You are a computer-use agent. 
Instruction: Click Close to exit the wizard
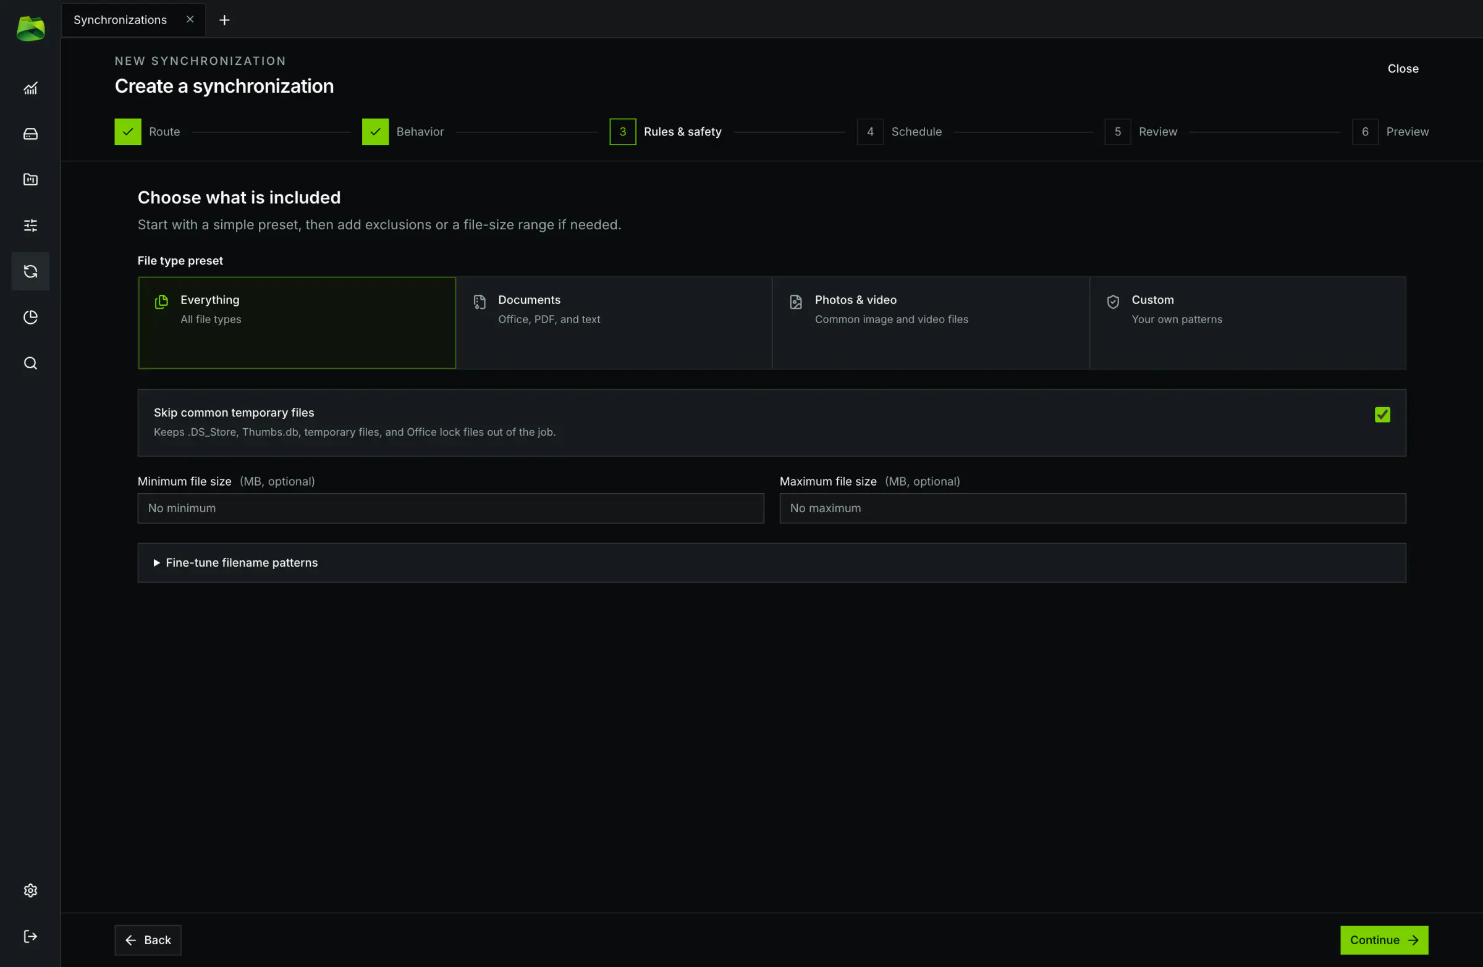click(1403, 69)
